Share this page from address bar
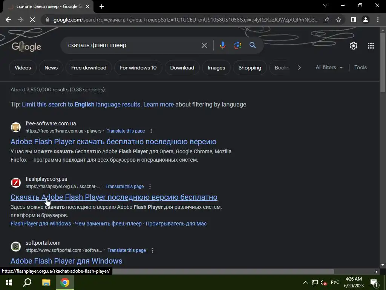The width and height of the screenshot is (386, 290). pyautogui.click(x=326, y=20)
